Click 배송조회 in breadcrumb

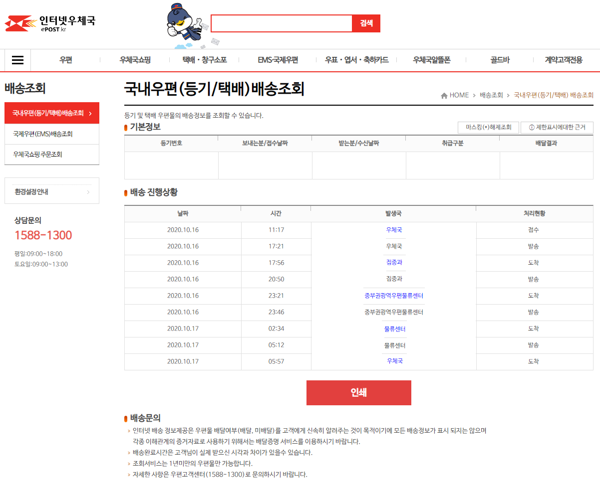pos(491,95)
